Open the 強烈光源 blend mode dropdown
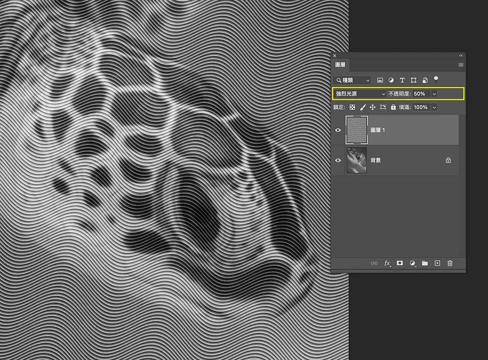Image resolution: width=488 pixels, height=360 pixels. pos(360,94)
